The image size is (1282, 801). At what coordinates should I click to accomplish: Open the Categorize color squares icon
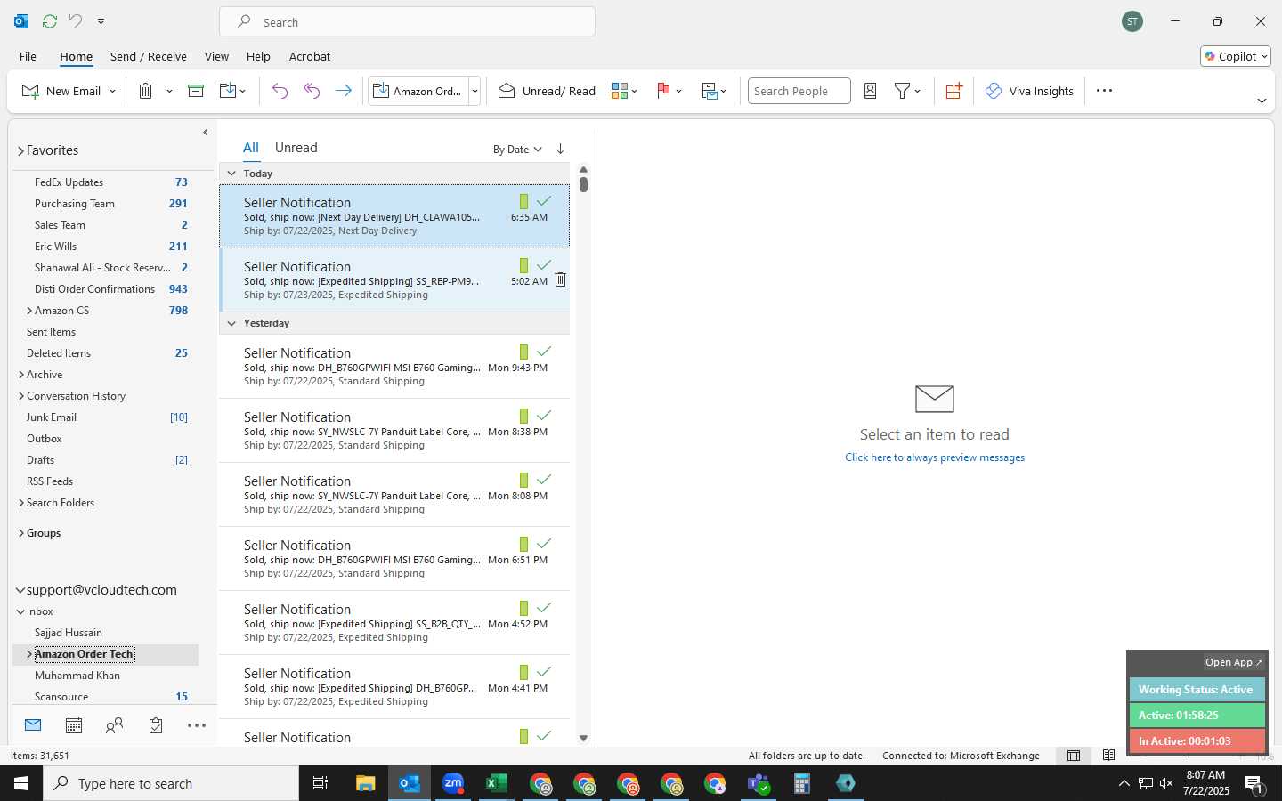tap(620, 91)
